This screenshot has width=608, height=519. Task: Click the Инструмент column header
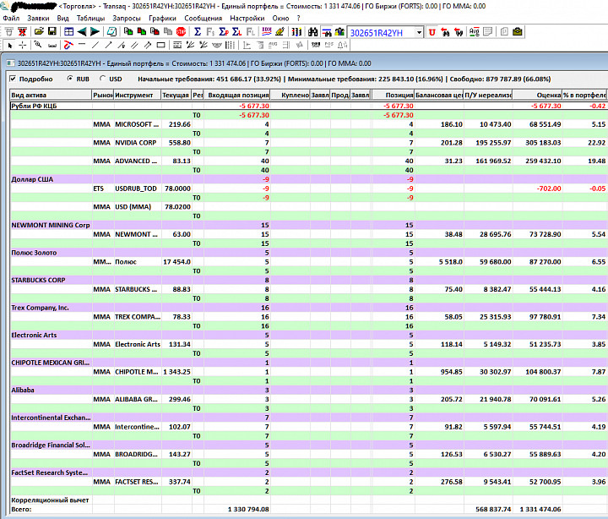coord(138,95)
